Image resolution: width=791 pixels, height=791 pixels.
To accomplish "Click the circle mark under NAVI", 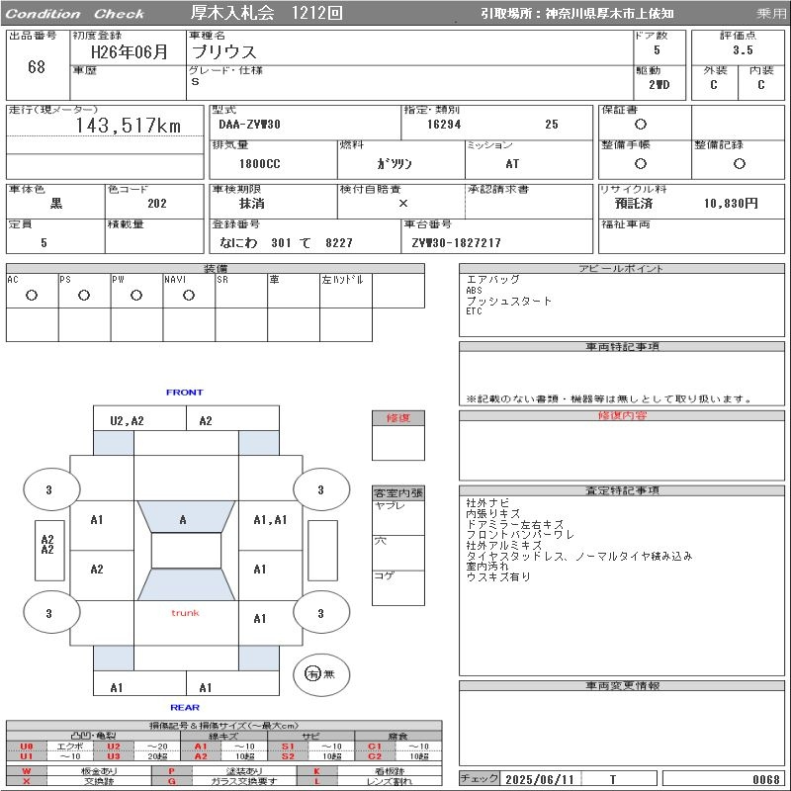I will tap(189, 296).
